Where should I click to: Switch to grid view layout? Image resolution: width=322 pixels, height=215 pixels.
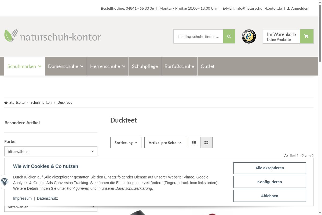click(206, 143)
